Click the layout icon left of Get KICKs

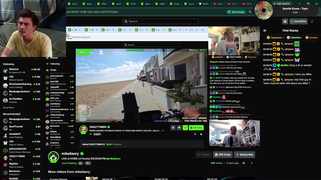point(285,21)
